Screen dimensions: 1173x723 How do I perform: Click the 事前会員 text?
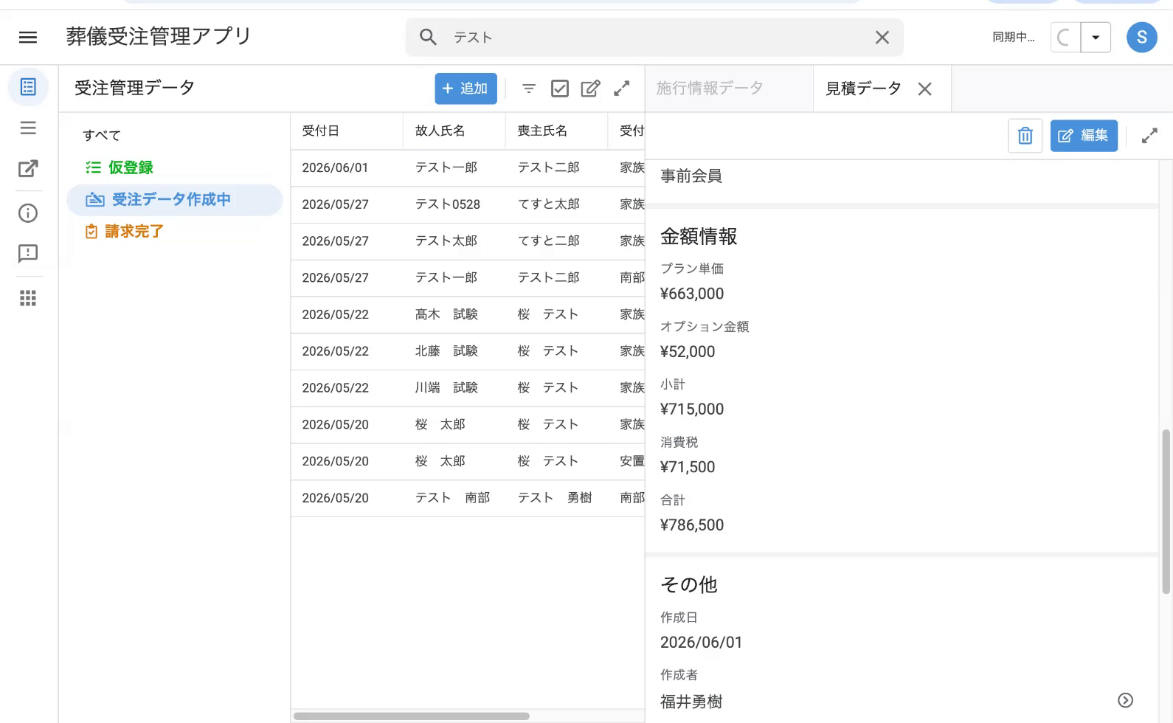[x=691, y=176]
